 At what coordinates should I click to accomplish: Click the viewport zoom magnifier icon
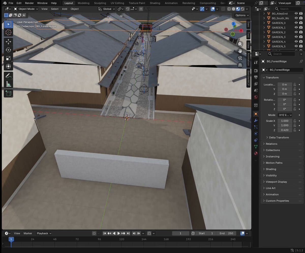[240, 44]
